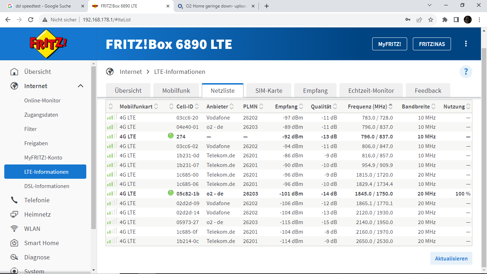This screenshot has height=274, width=487.
Task: Click the Diagnose pulse icon
Action: pos(14,257)
